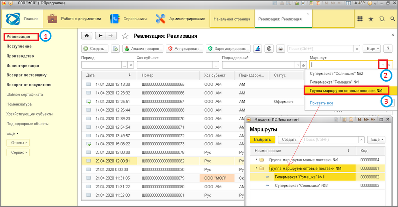Image resolution: width=398 pixels, height=207 pixels.
Task: Select Гипермаркет "Ромашка" №1 in dropdown list
Action: pos(334,82)
